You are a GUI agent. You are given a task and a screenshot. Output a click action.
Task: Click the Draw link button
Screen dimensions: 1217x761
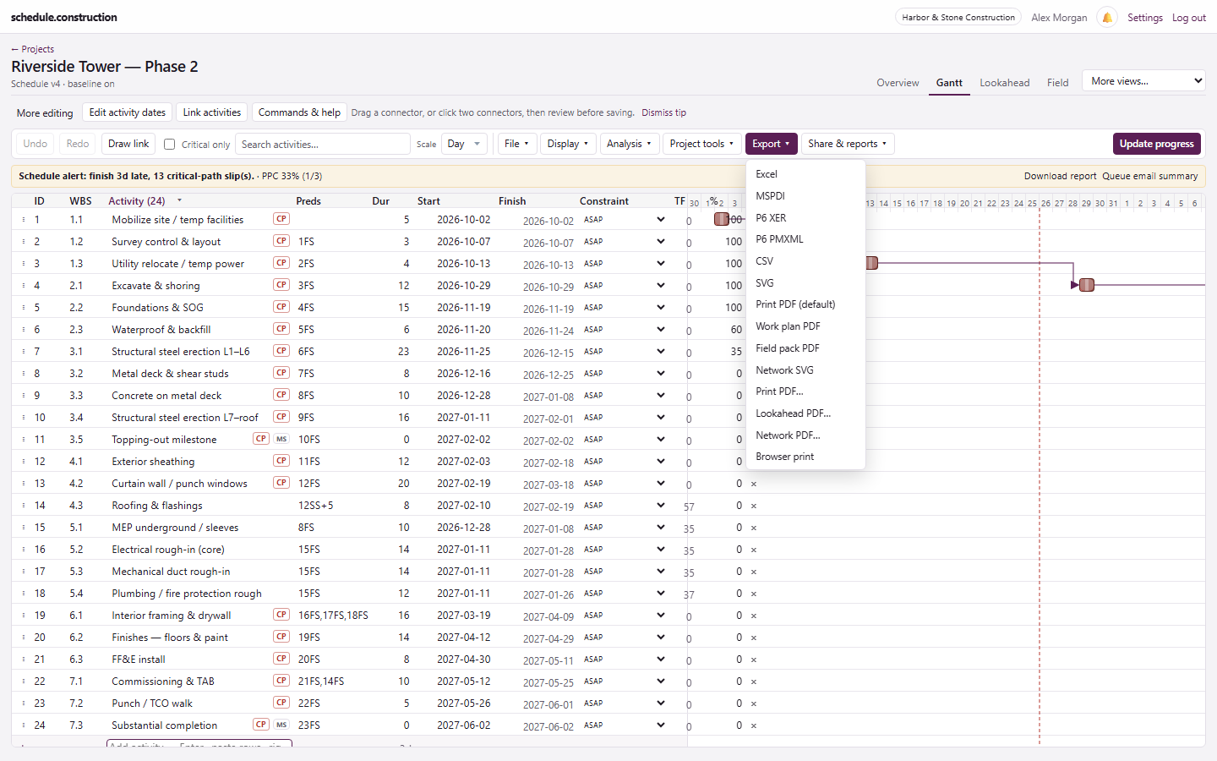[x=128, y=144]
